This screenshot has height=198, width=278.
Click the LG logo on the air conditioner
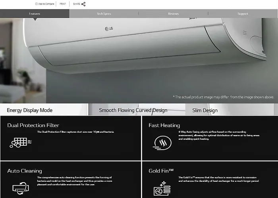pyautogui.click(x=108, y=28)
